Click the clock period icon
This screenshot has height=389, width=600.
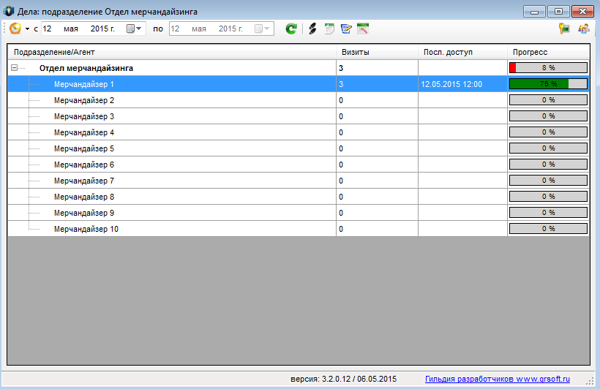point(15,29)
